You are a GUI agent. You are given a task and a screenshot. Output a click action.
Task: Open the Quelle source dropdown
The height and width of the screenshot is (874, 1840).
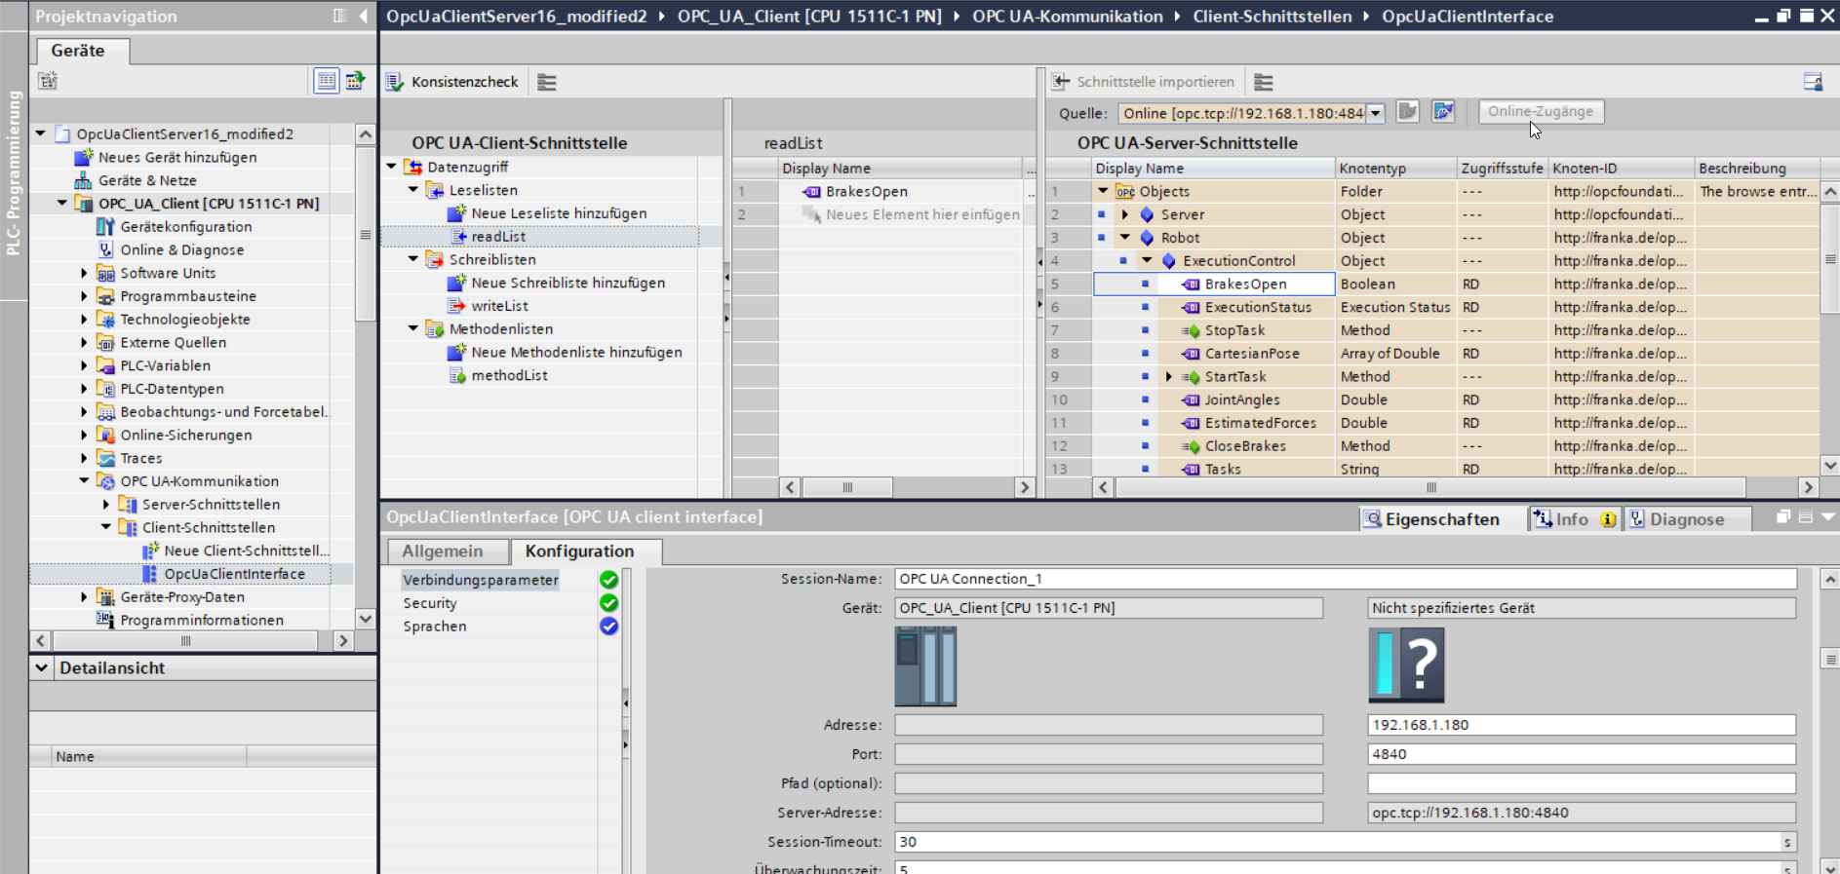1375,113
